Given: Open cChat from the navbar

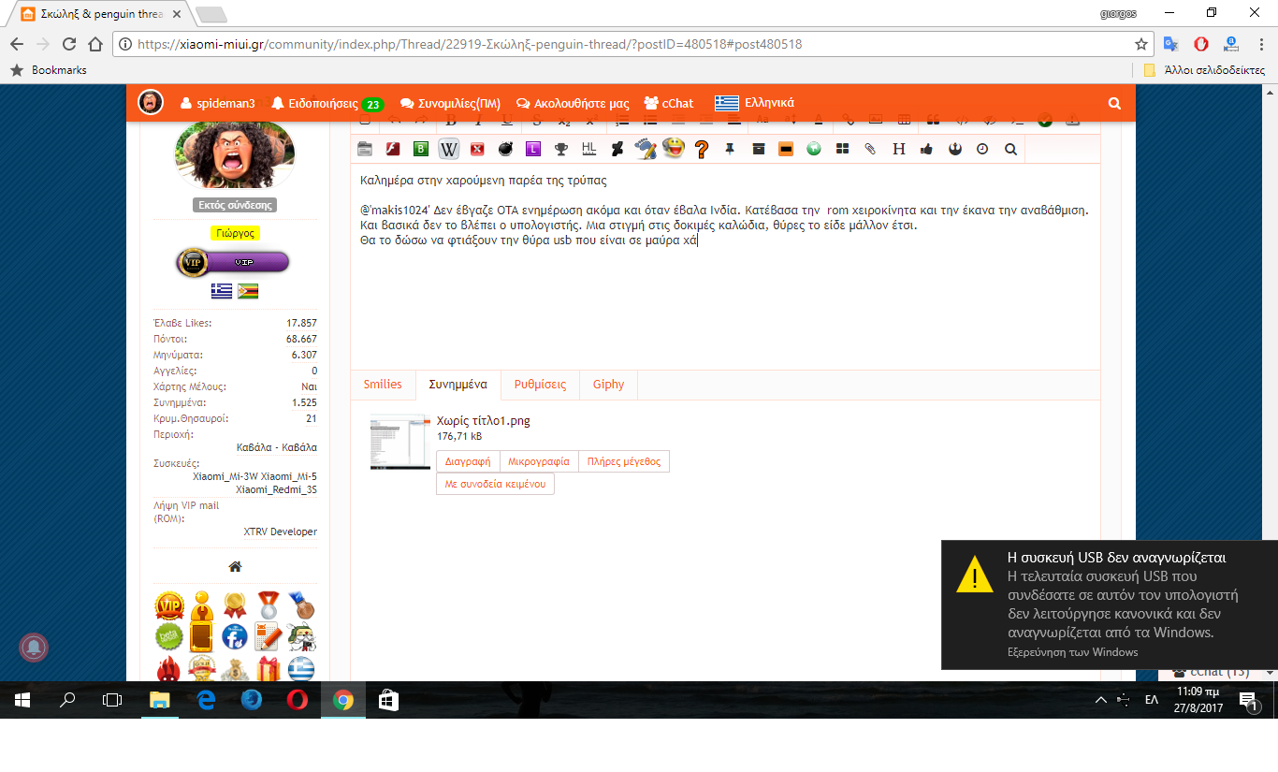Looking at the screenshot, I should 669,103.
